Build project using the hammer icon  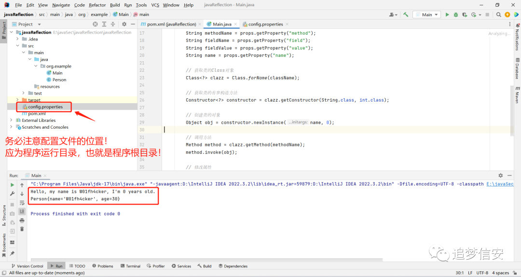pos(406,14)
